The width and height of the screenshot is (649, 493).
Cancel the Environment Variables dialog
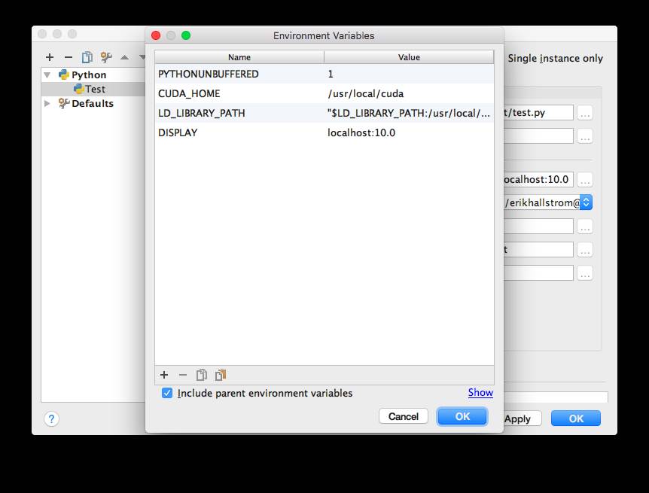pos(403,416)
